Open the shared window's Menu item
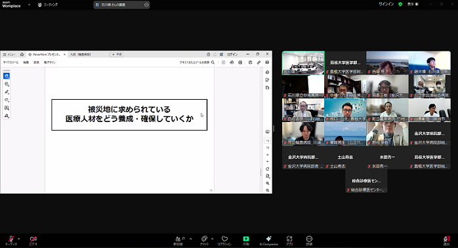458x248 pixels. click(x=9, y=54)
